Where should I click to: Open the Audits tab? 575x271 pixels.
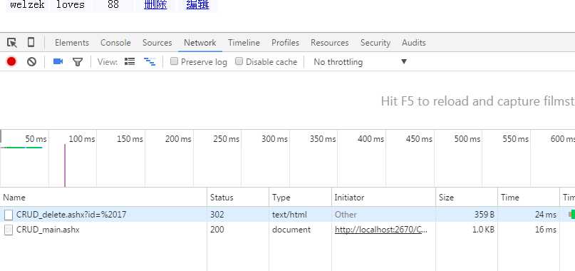coord(414,43)
